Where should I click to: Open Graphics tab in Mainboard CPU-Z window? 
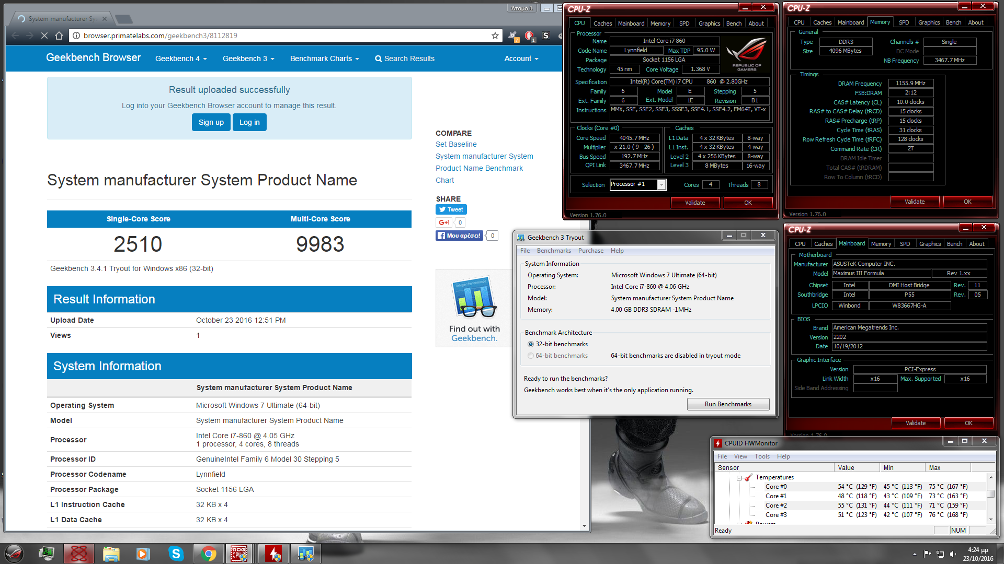point(930,244)
